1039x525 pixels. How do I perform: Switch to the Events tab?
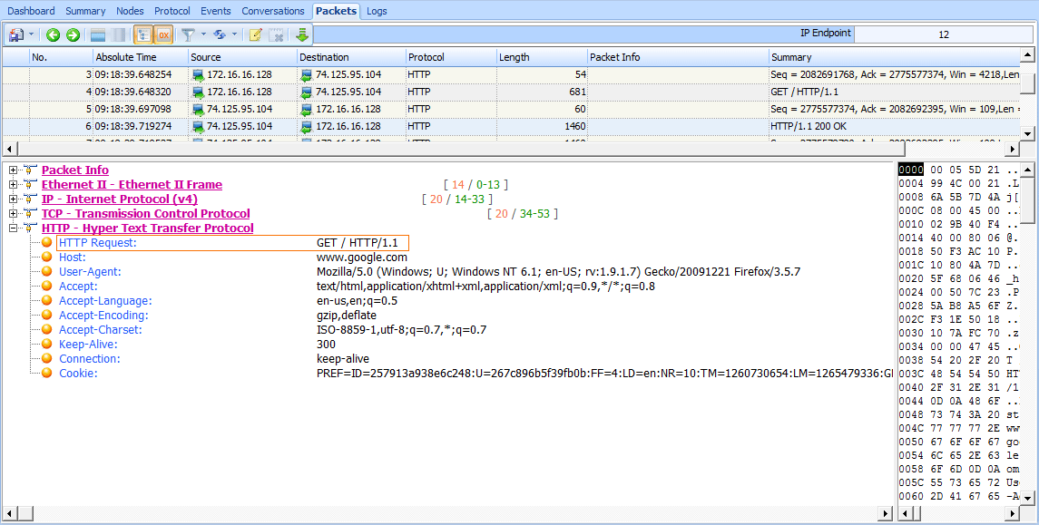[x=215, y=11]
